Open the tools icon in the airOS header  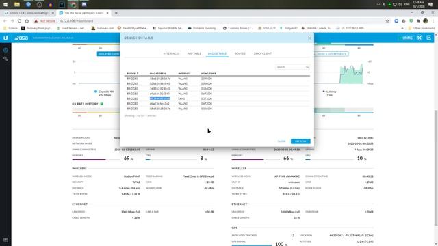coord(420,38)
